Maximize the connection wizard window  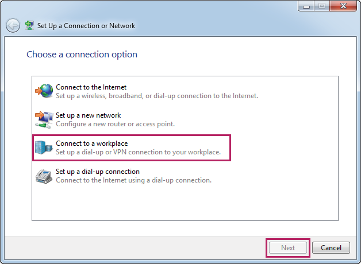pyautogui.click(x=321, y=7)
